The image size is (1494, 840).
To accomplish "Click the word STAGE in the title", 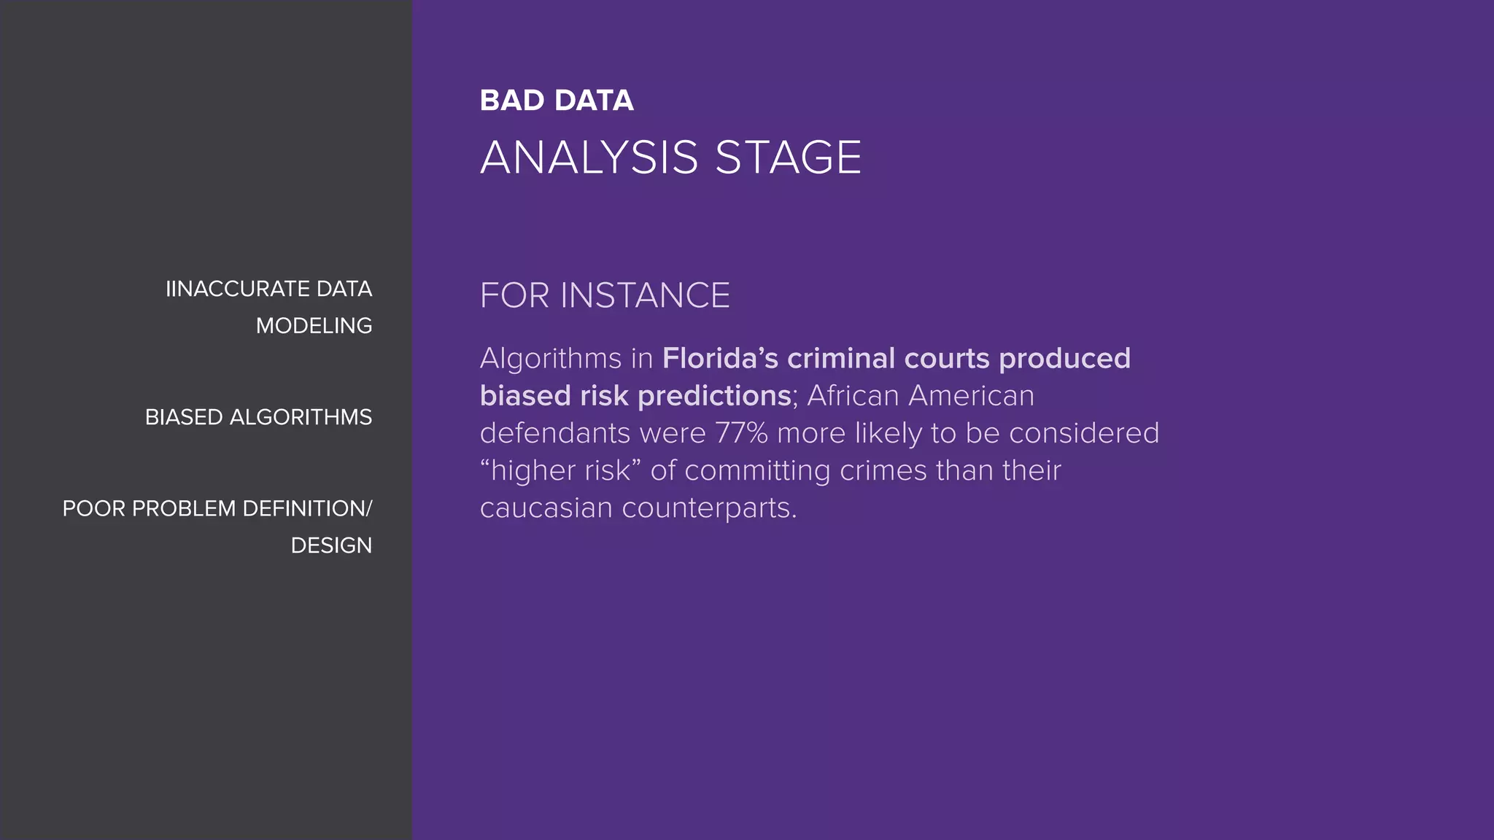I will [x=788, y=157].
